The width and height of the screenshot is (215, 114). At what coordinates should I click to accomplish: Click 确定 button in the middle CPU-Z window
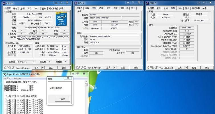pyautogui.click(x=136, y=68)
